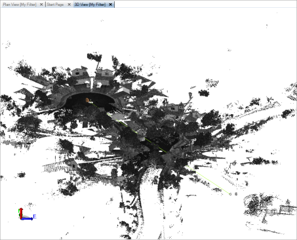297x240 pixels.
Task: Close the Plan View [My Filter] tab
Action: pyautogui.click(x=41, y=5)
